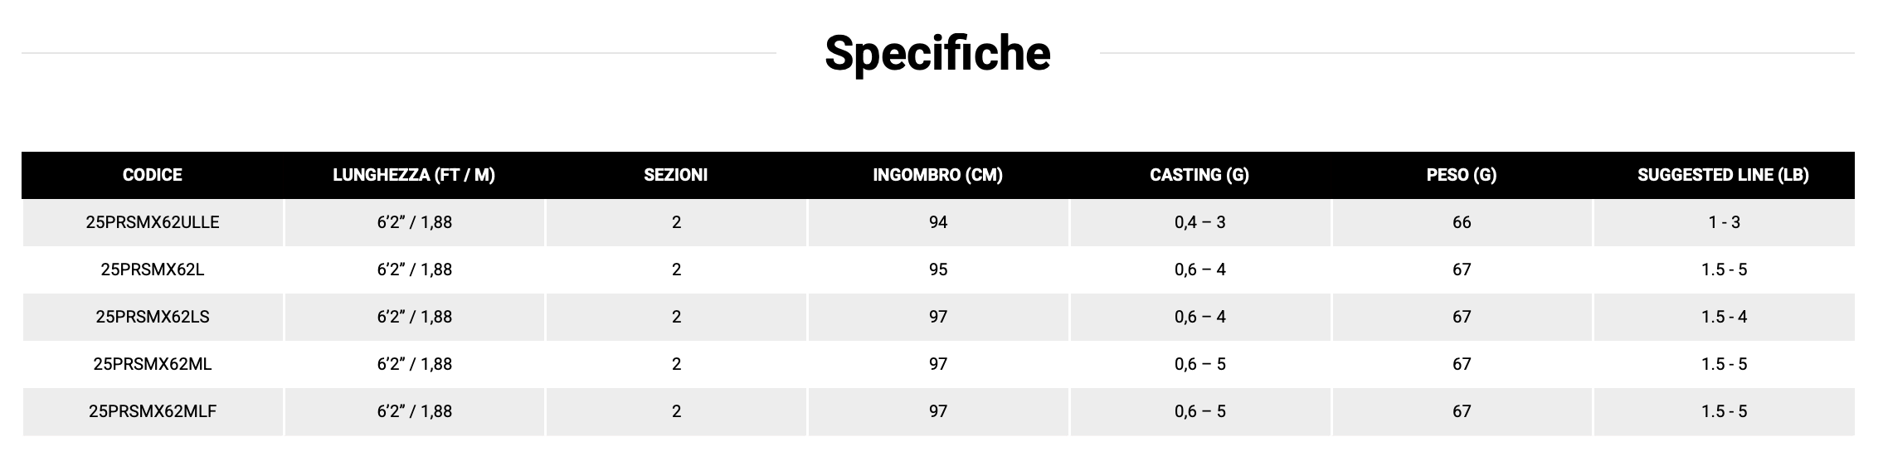The height and width of the screenshot is (466, 1883).
Task: Click the 25PRSMX62ML code cell
Action: [153, 364]
